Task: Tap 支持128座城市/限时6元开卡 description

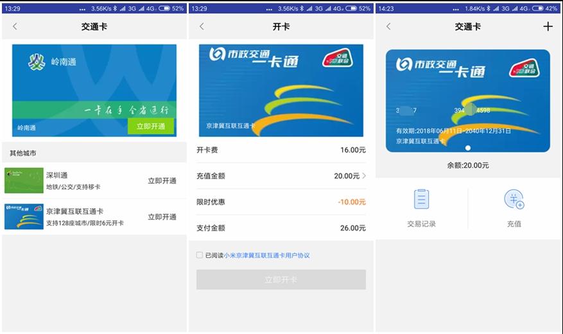Action: 85,223
